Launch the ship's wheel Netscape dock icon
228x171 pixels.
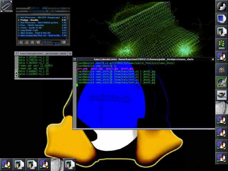222,69
